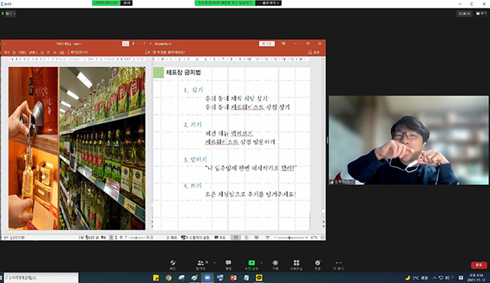This screenshot has width=490, height=283.
Task: Click heading '2. 가기' on slide
Action: click(x=192, y=125)
